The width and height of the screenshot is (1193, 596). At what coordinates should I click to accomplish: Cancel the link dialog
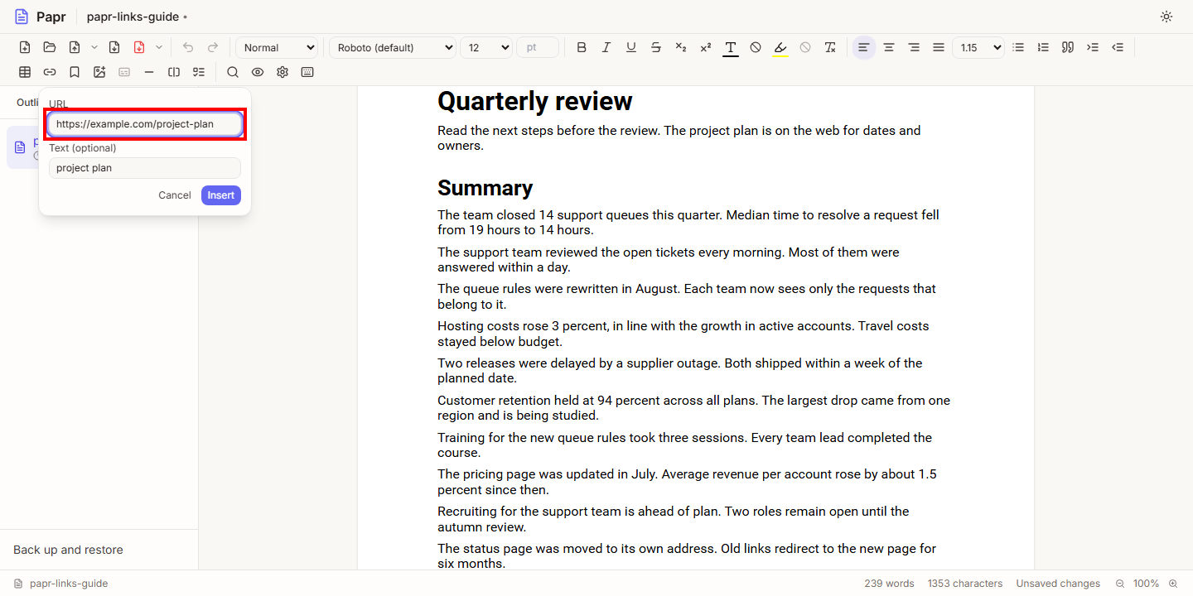175,195
